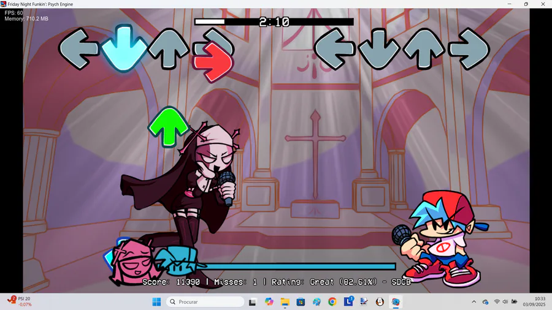Open Task View from the taskbar
Viewport: 552px width, 310px height.
click(253, 302)
